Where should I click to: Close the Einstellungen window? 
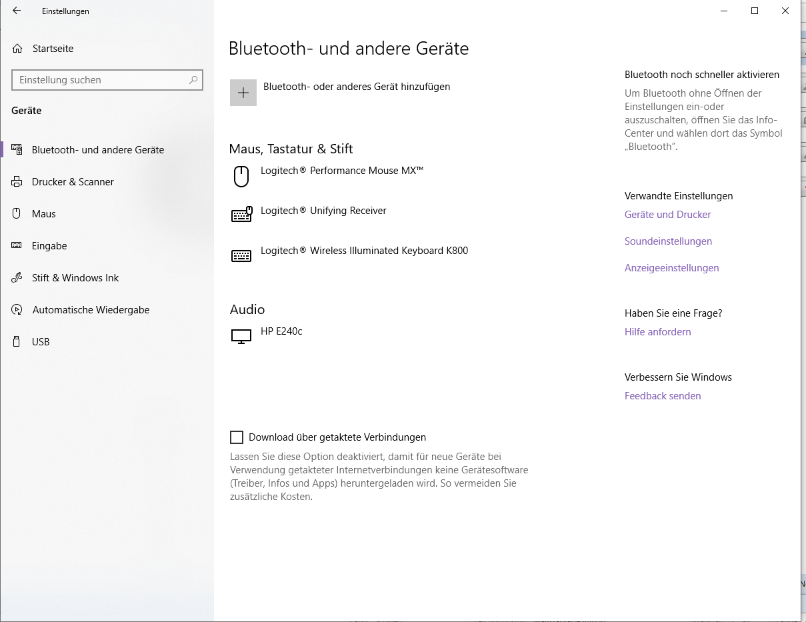(x=785, y=11)
